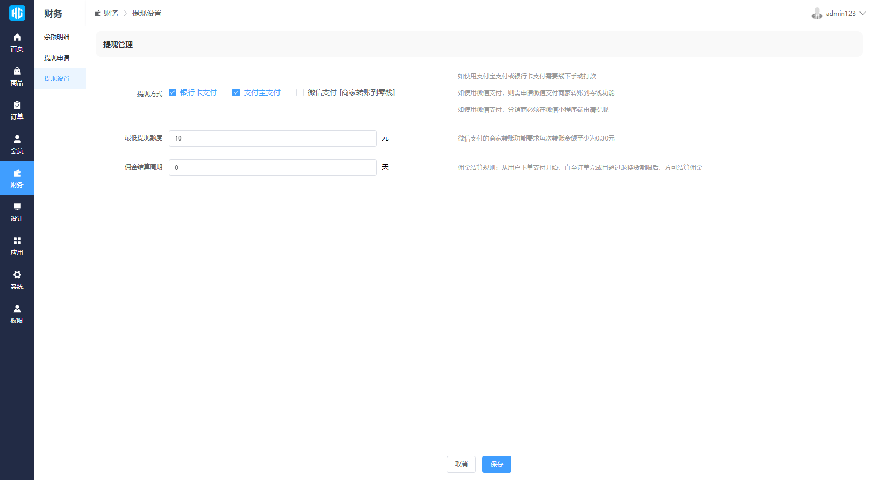The width and height of the screenshot is (872, 480).
Task: Open 提现申请 submenu item
Action: click(x=57, y=58)
